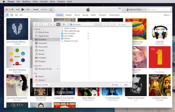Viewport: 175px width, 112px height.
Task: Open the File menu in menu bar
Action: 18,1
